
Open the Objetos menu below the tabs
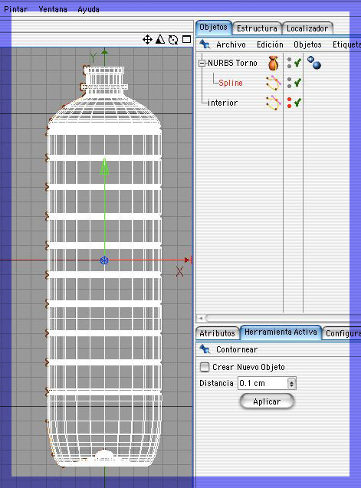point(307,44)
